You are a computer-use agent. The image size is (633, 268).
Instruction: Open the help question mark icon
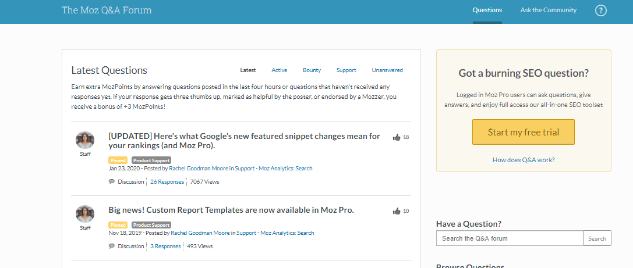point(601,10)
